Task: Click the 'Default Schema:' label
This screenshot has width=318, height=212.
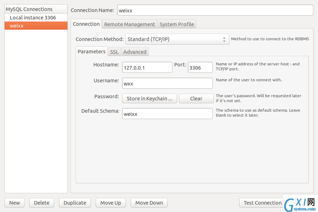Action: (100, 111)
